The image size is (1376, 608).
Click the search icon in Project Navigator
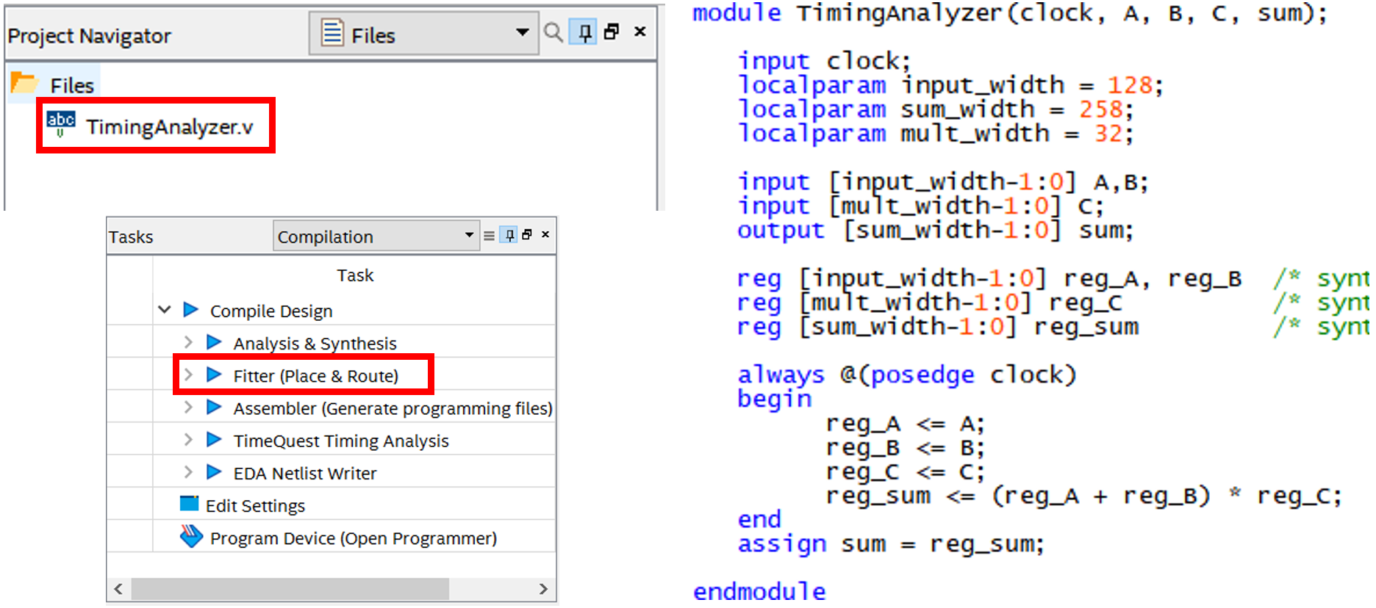(553, 32)
